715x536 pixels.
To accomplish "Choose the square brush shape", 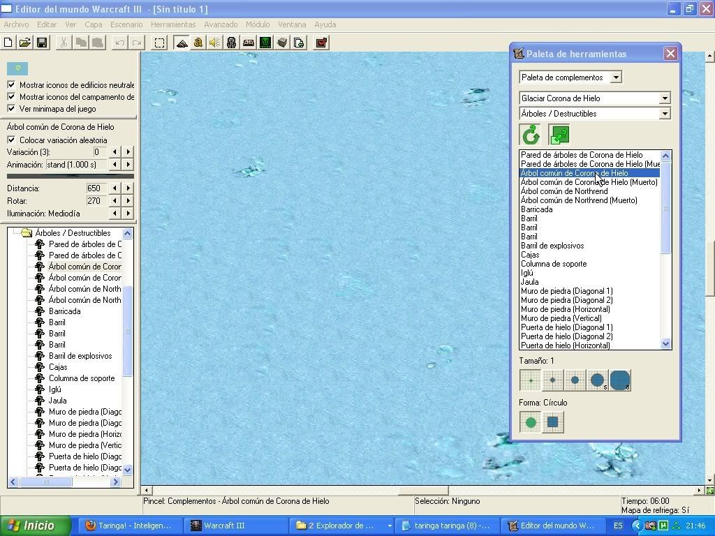I will [553, 422].
